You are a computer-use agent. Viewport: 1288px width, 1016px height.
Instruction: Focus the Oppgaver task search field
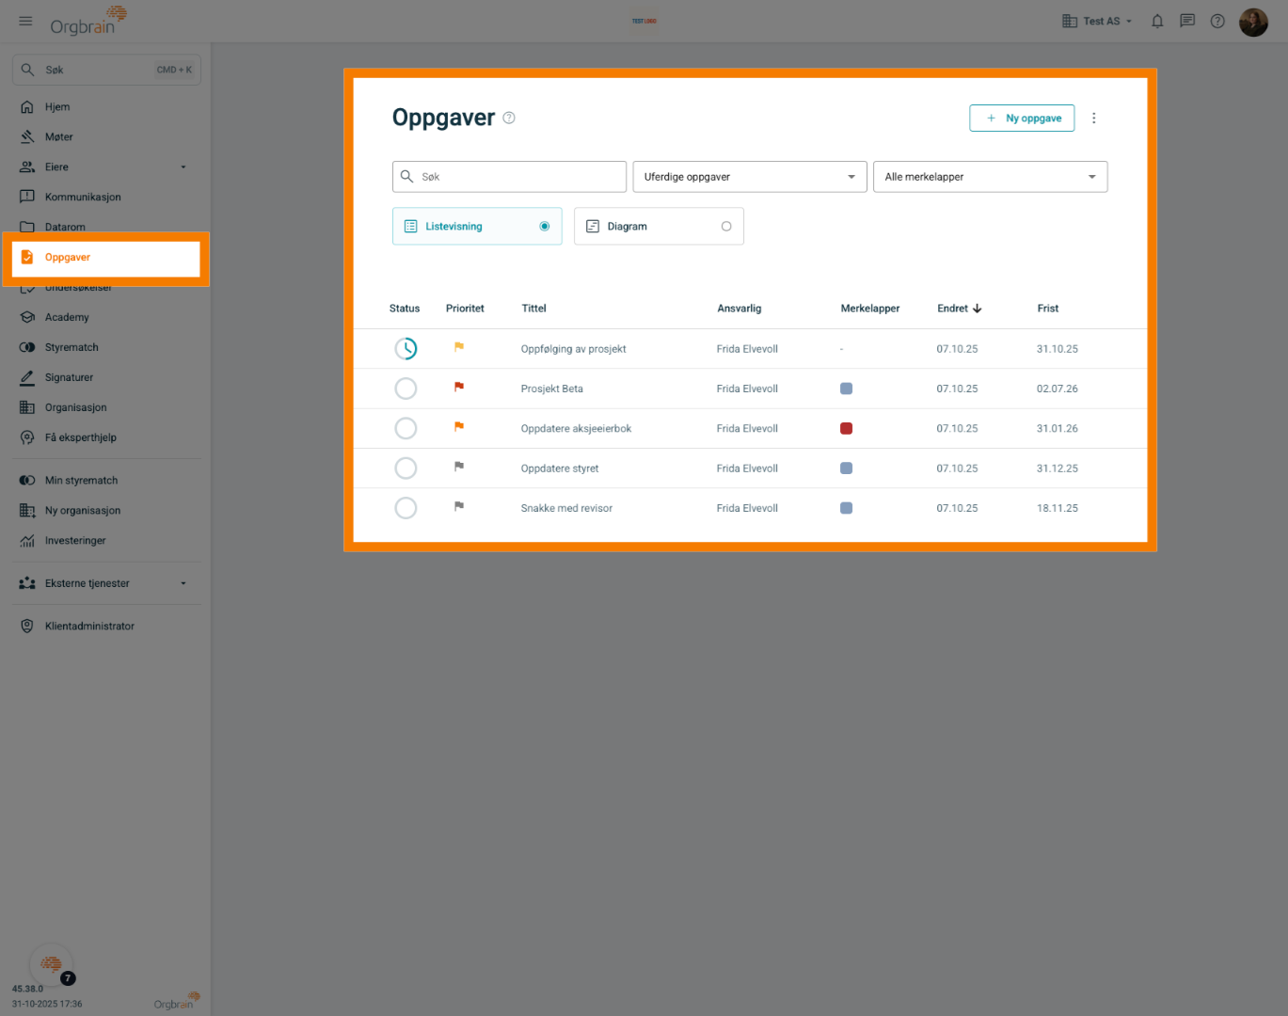(x=509, y=177)
